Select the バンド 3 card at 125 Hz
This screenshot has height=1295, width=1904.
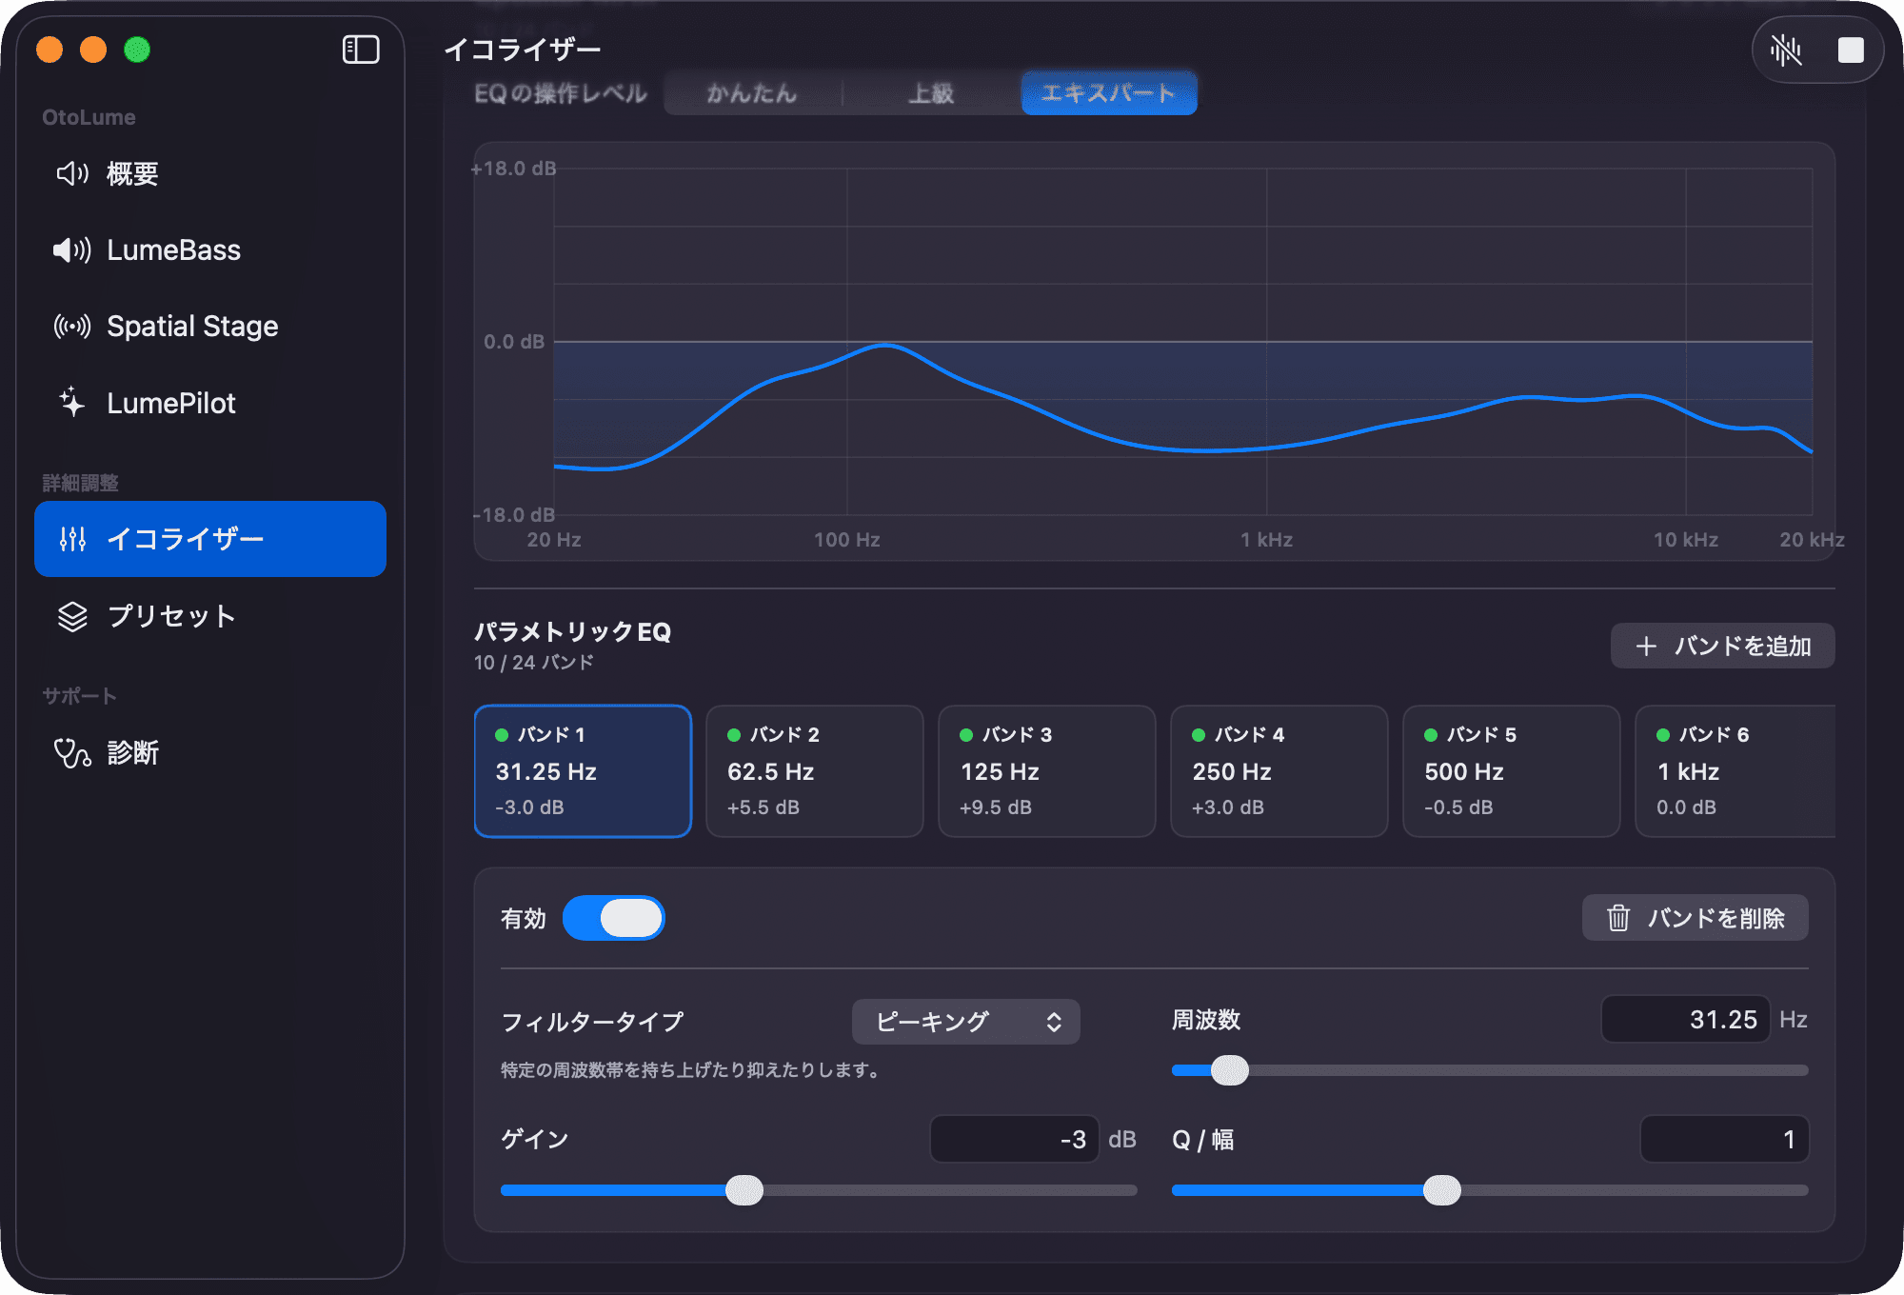coord(1047,771)
